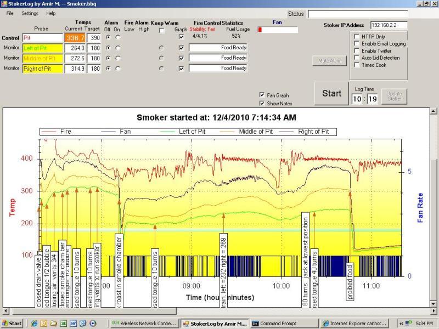Screen dimensions: 439x329
Task: Turn the Pit alarm On radio button
Action: [x=116, y=37]
